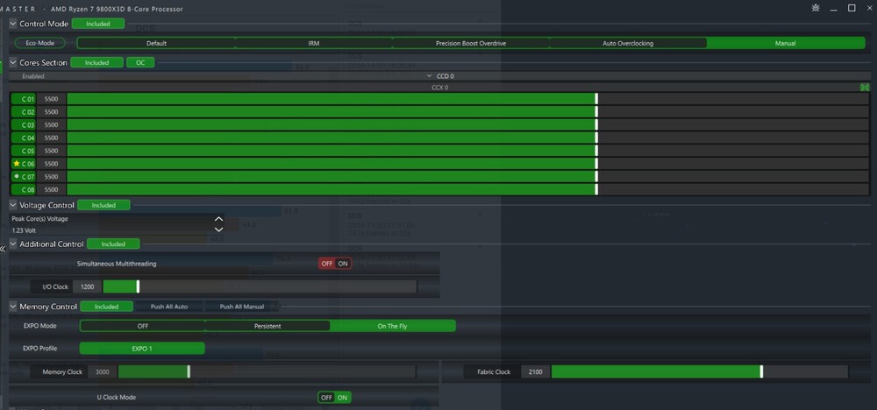877x410 pixels.
Task: Click the 1.23 Volt value text
Action: pyautogui.click(x=23, y=230)
